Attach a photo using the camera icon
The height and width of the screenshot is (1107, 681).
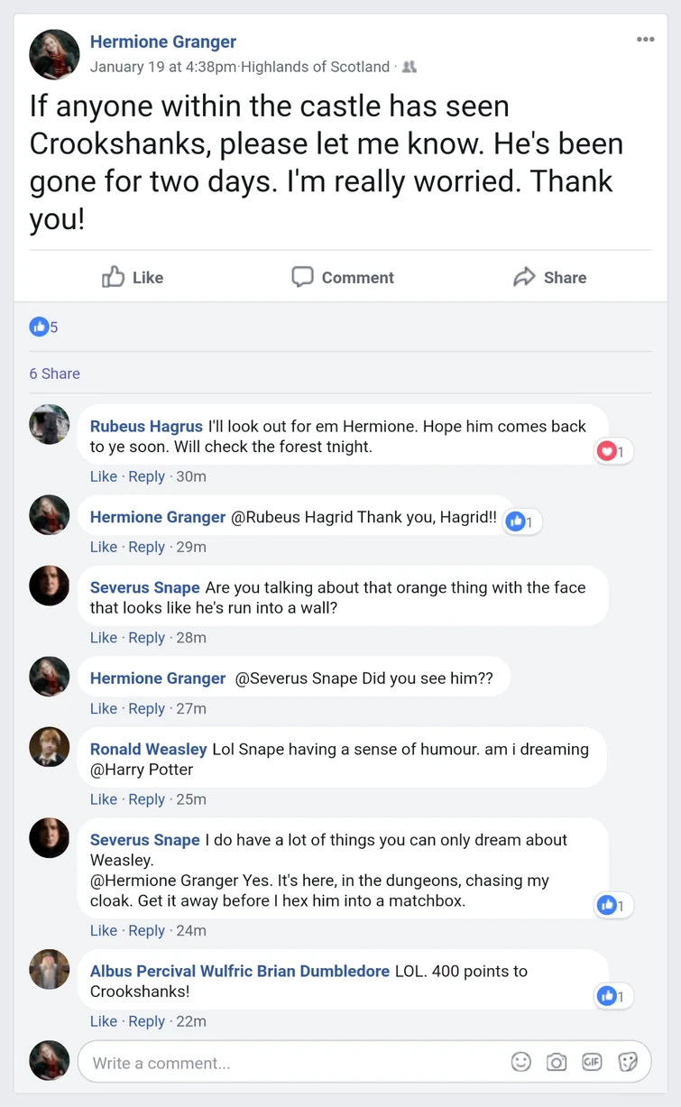(x=557, y=1062)
